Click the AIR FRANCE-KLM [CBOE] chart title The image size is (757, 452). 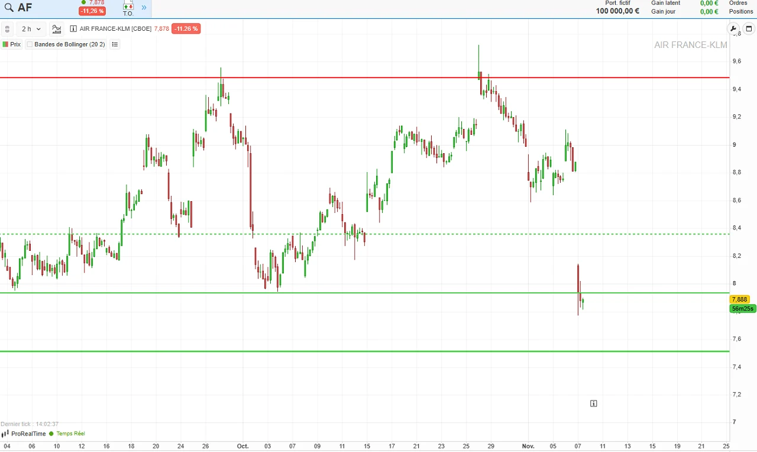click(115, 28)
